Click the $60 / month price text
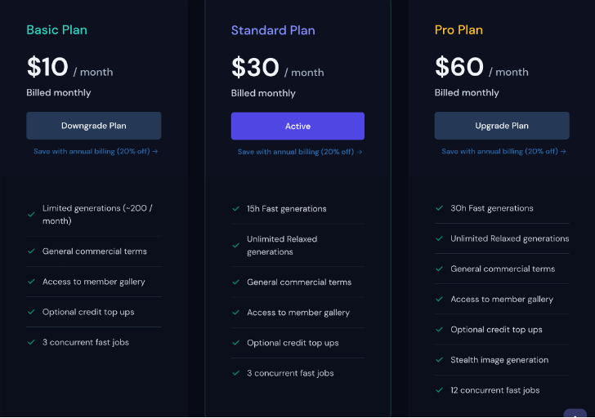 click(x=481, y=68)
